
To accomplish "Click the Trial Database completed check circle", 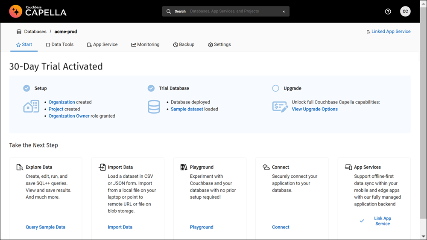I will pyautogui.click(x=151, y=88).
